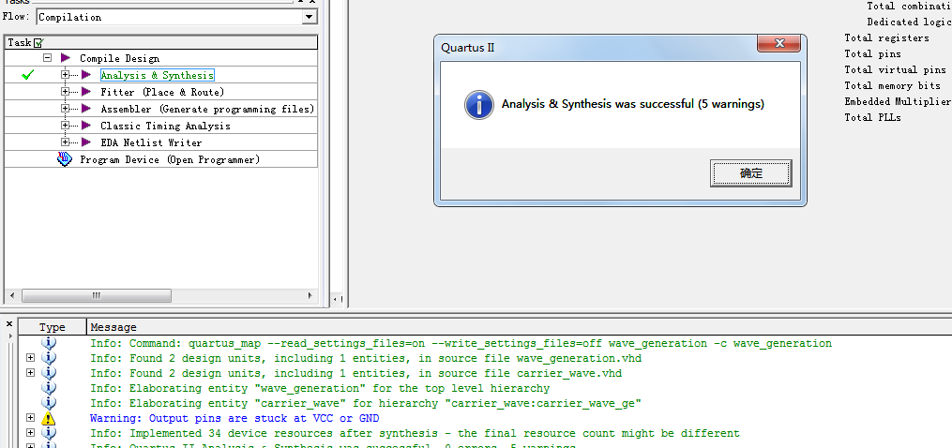Click the yellow warning icon in messages
This screenshot has width=952, height=448.
(x=49, y=418)
